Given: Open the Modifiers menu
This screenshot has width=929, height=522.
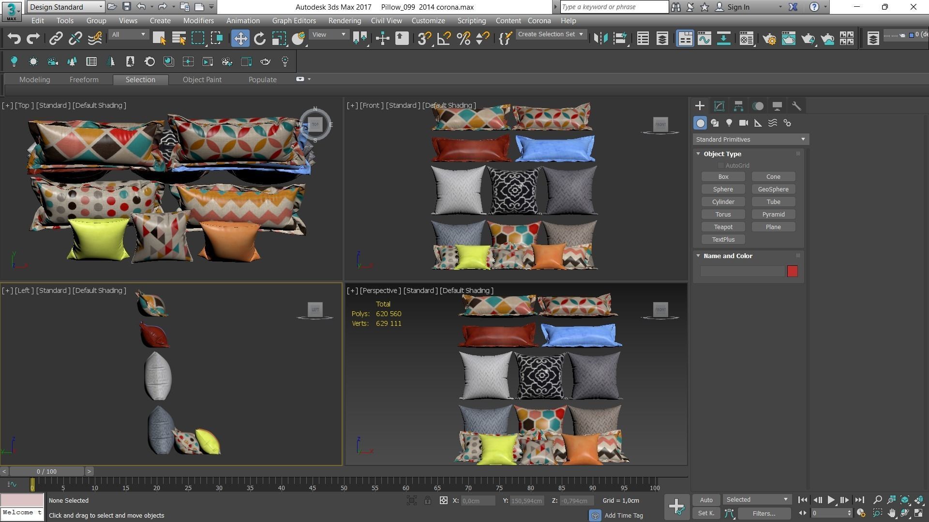Looking at the screenshot, I should (198, 21).
